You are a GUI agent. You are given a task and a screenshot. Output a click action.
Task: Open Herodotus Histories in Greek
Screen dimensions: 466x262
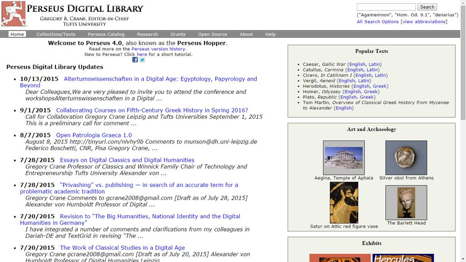coord(380,86)
